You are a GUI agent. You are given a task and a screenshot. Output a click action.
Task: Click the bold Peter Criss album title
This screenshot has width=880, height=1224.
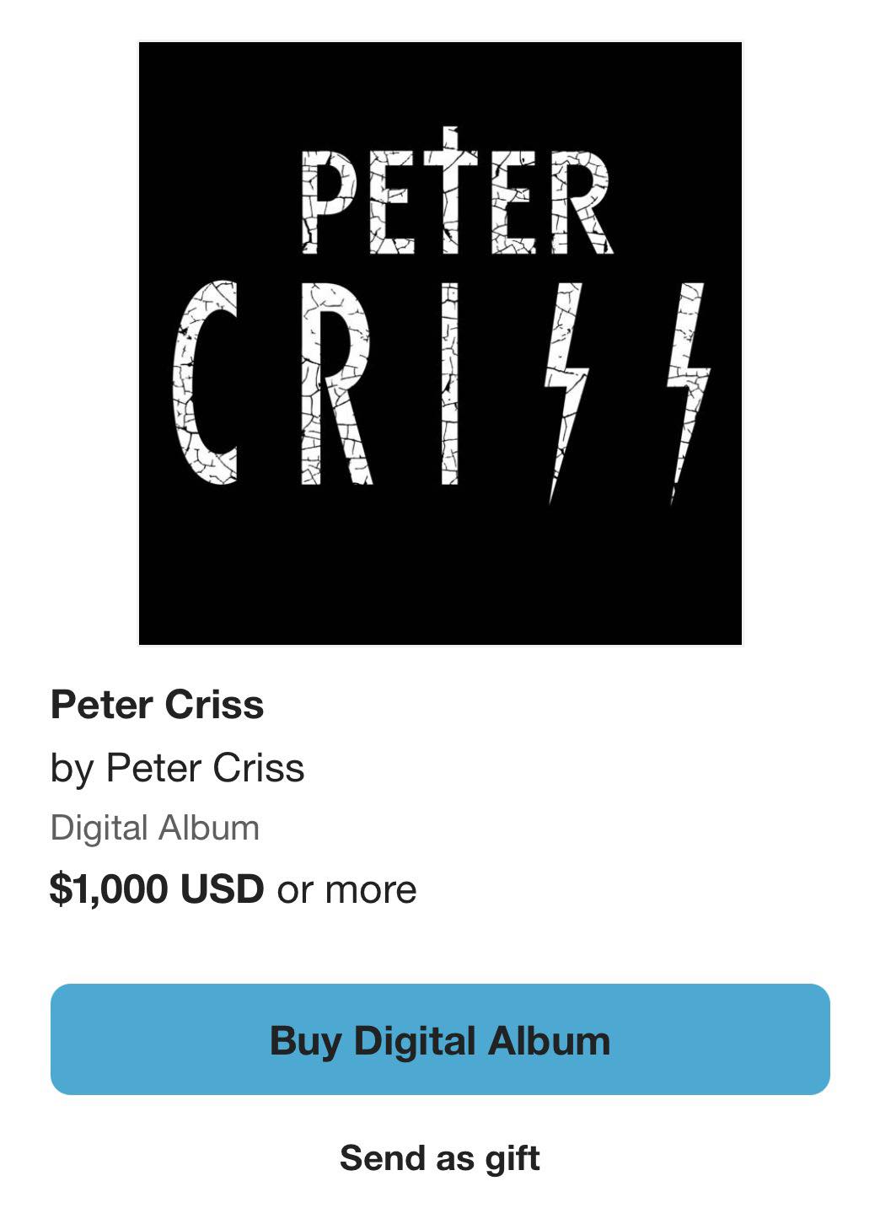click(157, 705)
